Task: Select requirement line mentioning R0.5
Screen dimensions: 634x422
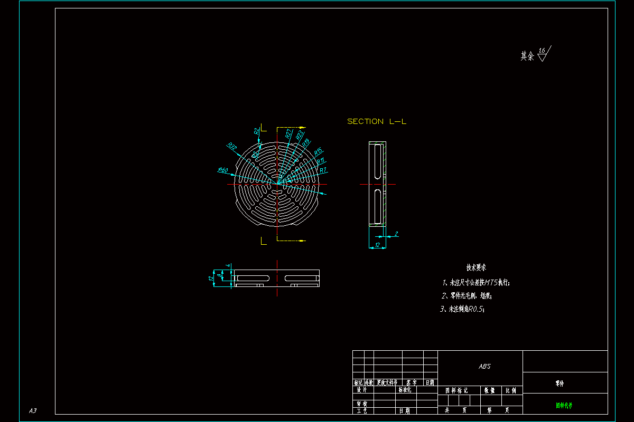Action: pos(462,309)
